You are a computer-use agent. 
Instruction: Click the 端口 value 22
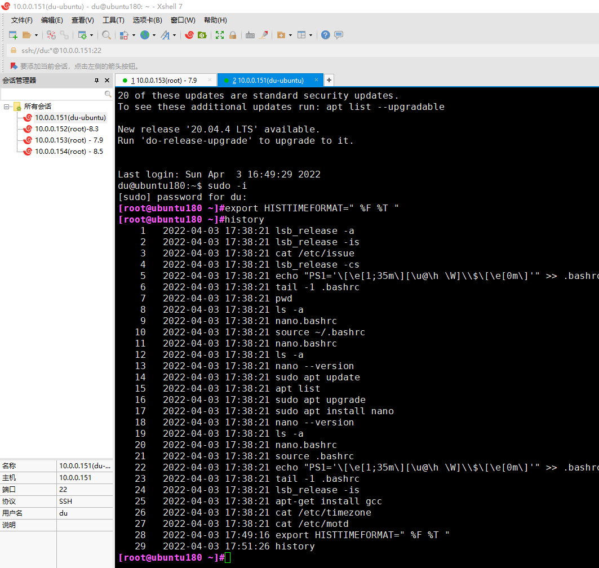[85, 490]
